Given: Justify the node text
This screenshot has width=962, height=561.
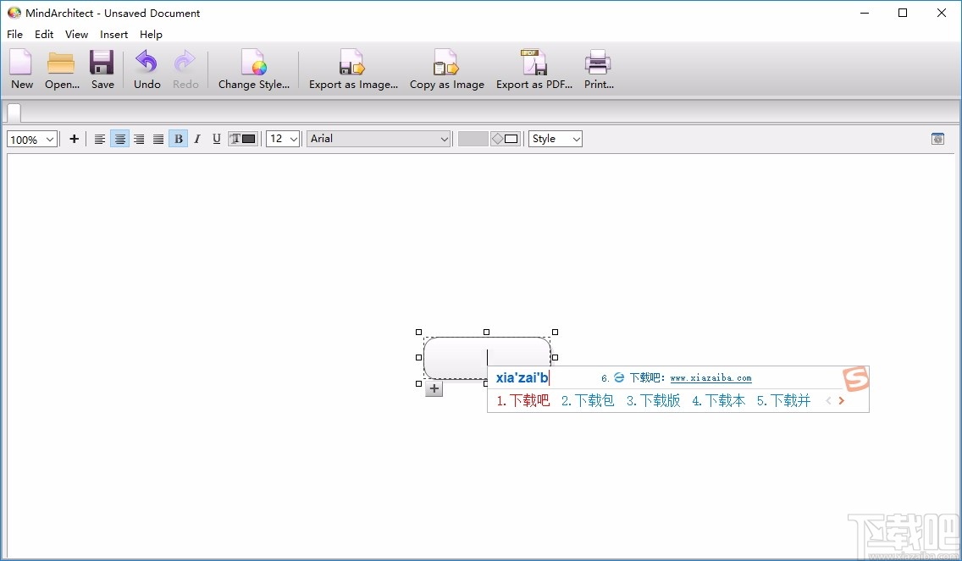Looking at the screenshot, I should [158, 139].
